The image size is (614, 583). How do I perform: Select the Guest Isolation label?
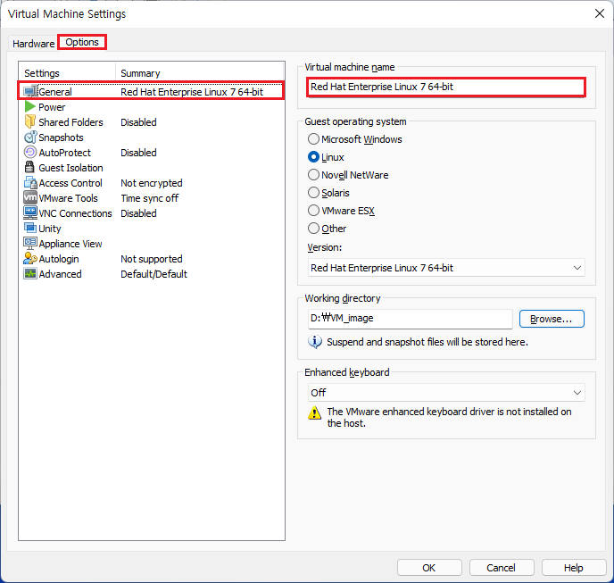71,168
